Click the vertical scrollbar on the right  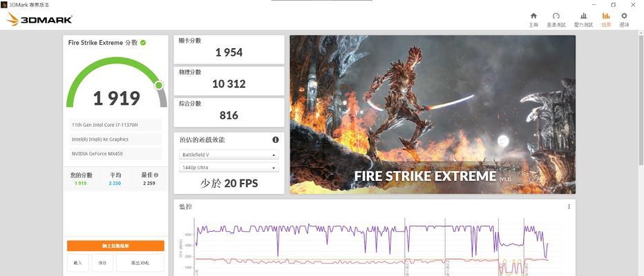641,101
